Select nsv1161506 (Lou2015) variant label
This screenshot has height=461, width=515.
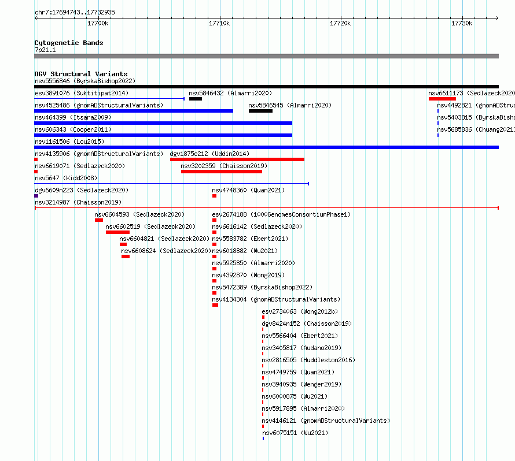(69, 142)
